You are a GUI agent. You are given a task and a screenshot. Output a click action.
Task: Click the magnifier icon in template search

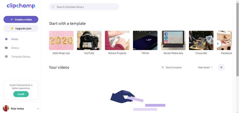53,7
